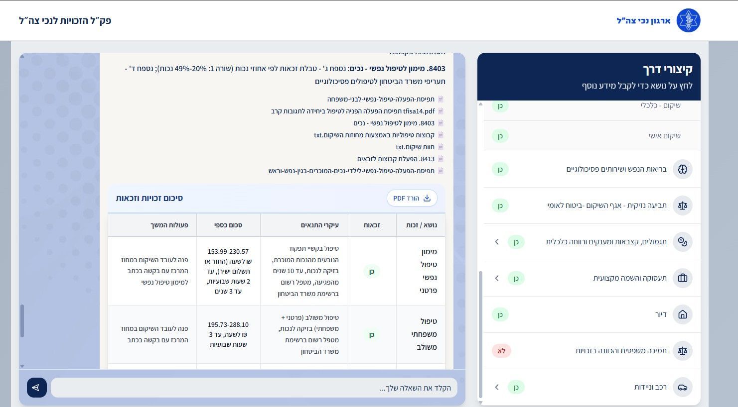
Task: Click the מימון טיפול נפשי פרטני cell
Action: [x=421, y=271]
